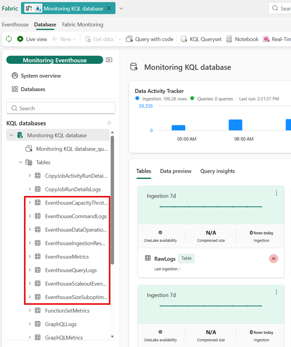Expand the CopyJobActivityRunDetails table
The height and width of the screenshot is (347, 291).
[30, 176]
